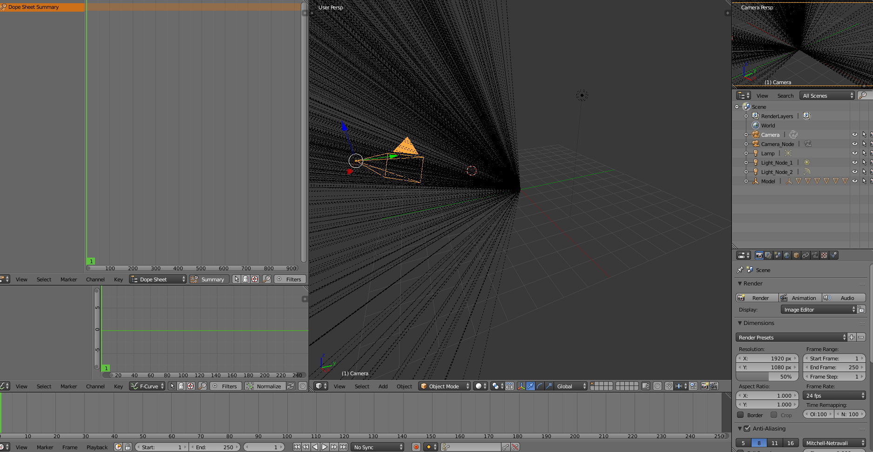Screen dimensions: 873x452
Task: Open the Object Data tab (camera icon)
Action: [815, 255]
